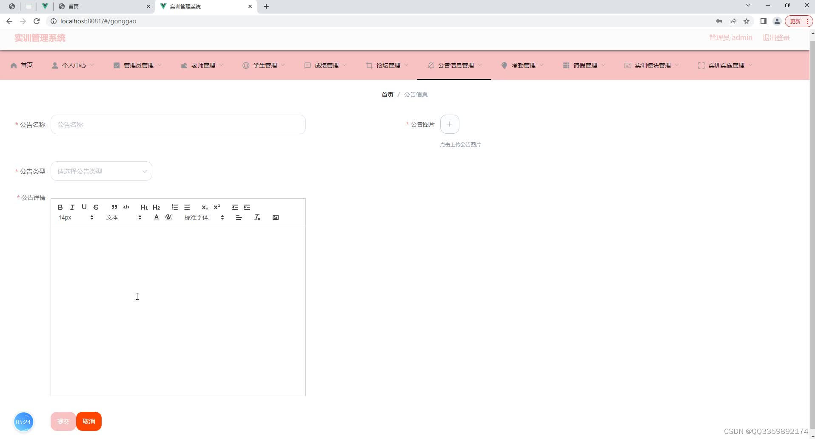The height and width of the screenshot is (439, 815).
Task: Cancel with the 取消 button
Action: click(x=89, y=421)
